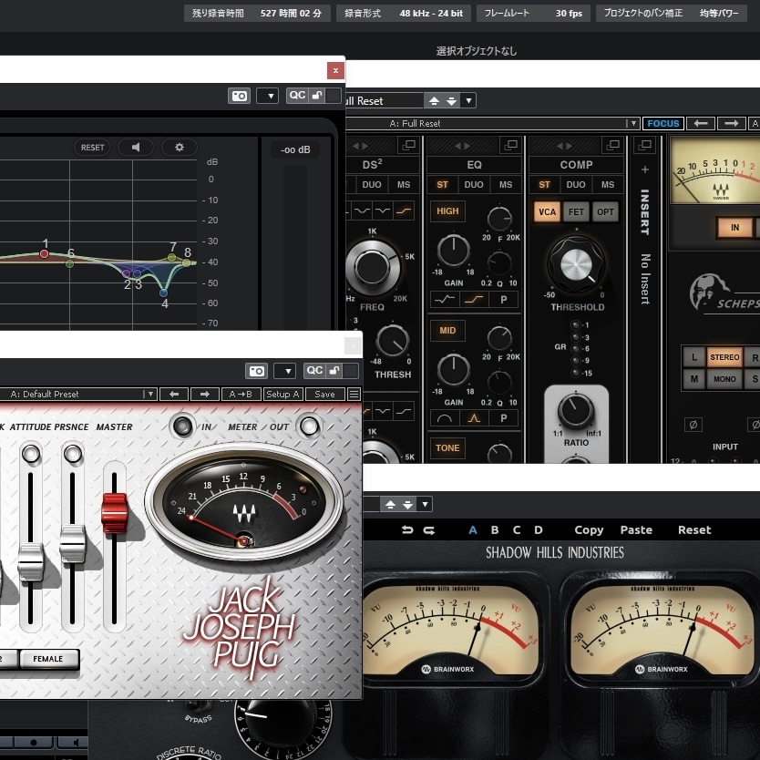760x760 pixels.
Task: Click the camera icon in the Jack Joseph Puig window
Action: point(256,371)
